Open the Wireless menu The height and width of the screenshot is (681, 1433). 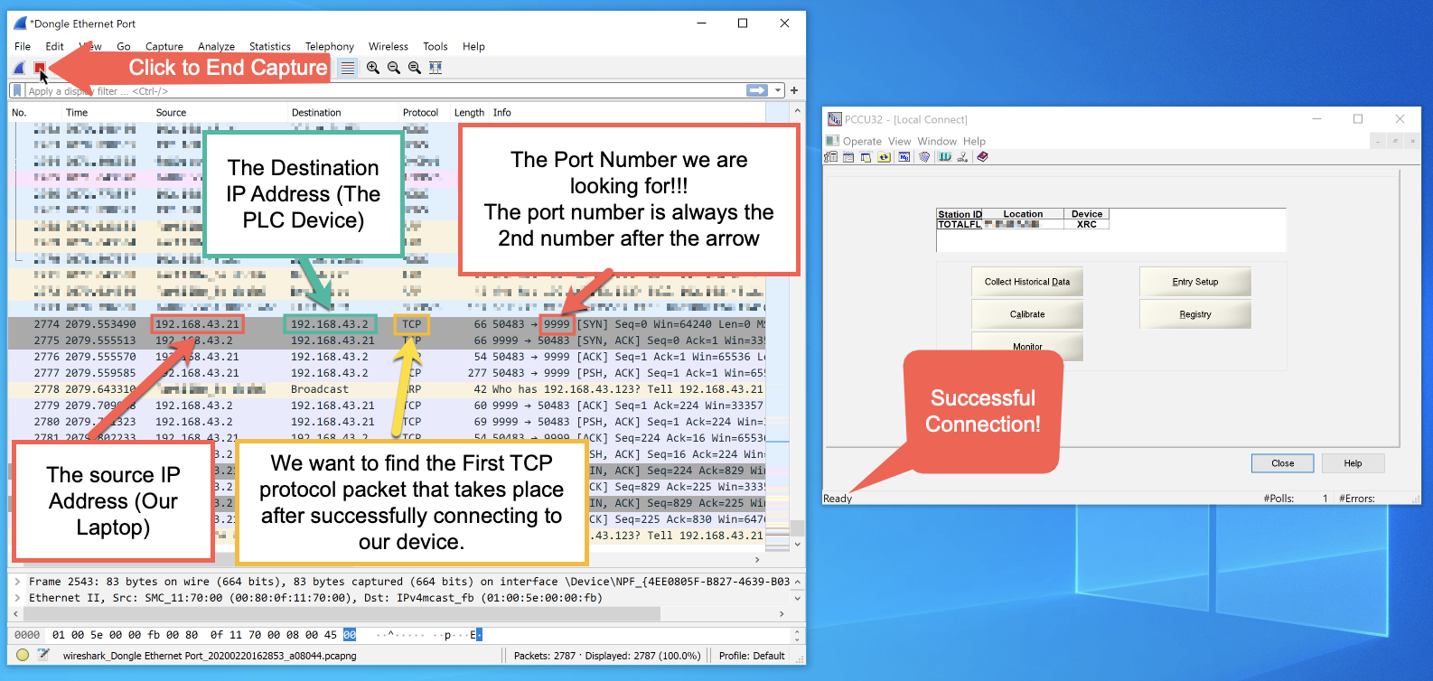(x=389, y=46)
